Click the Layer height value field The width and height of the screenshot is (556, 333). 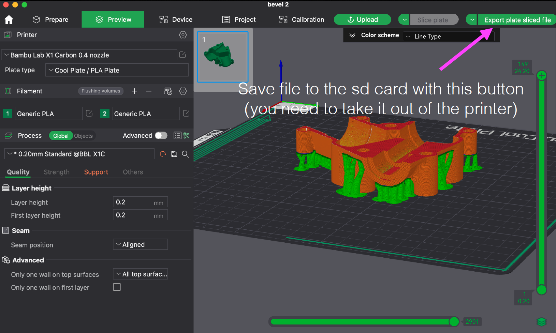tap(140, 202)
